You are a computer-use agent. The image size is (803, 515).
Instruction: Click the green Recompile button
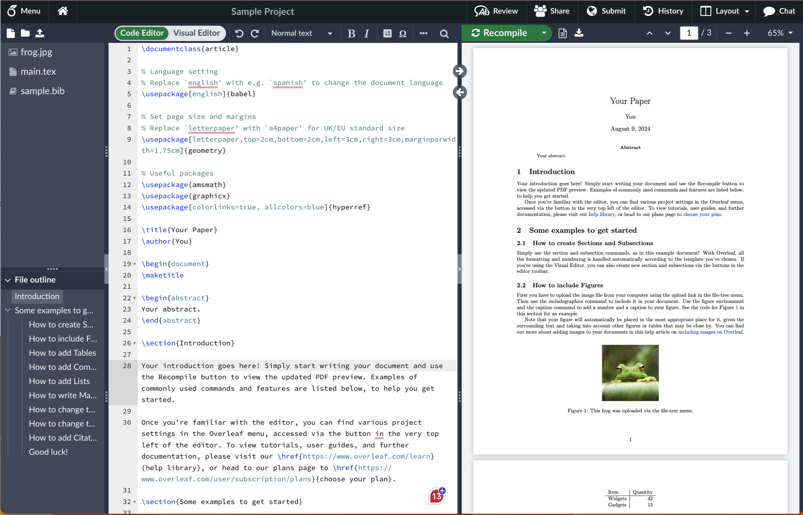click(x=499, y=33)
